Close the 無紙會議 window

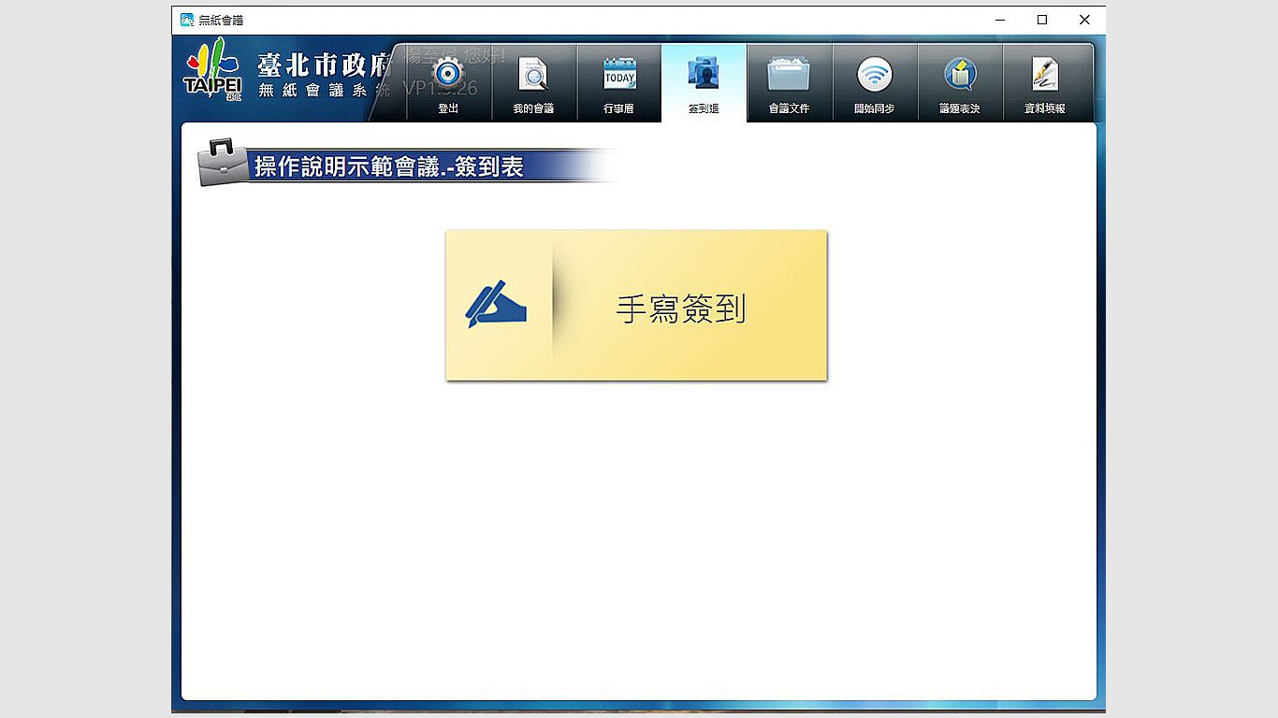[1084, 20]
